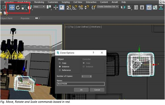The height and width of the screenshot is (105, 165).
Task: Click the Select and Manipulate icon
Action: coord(56,7)
